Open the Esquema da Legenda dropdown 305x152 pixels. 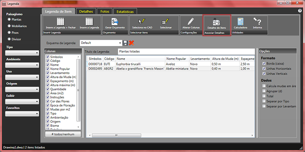[120, 43]
